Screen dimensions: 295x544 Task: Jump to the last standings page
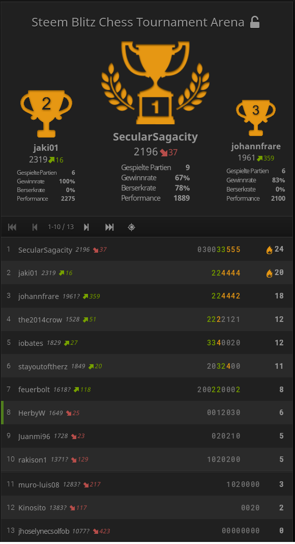(x=109, y=227)
